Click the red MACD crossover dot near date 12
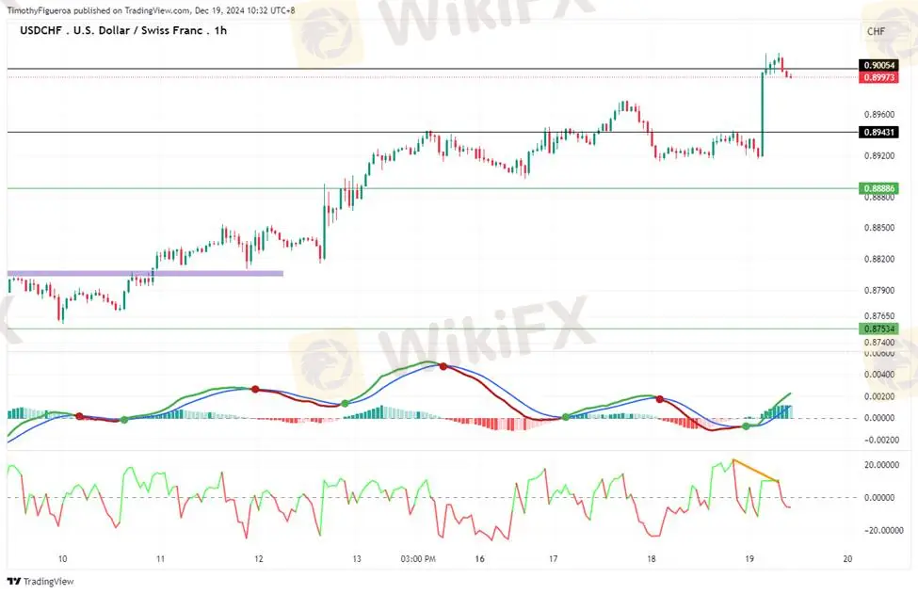The height and width of the screenshot is (594, 918). tap(255, 389)
